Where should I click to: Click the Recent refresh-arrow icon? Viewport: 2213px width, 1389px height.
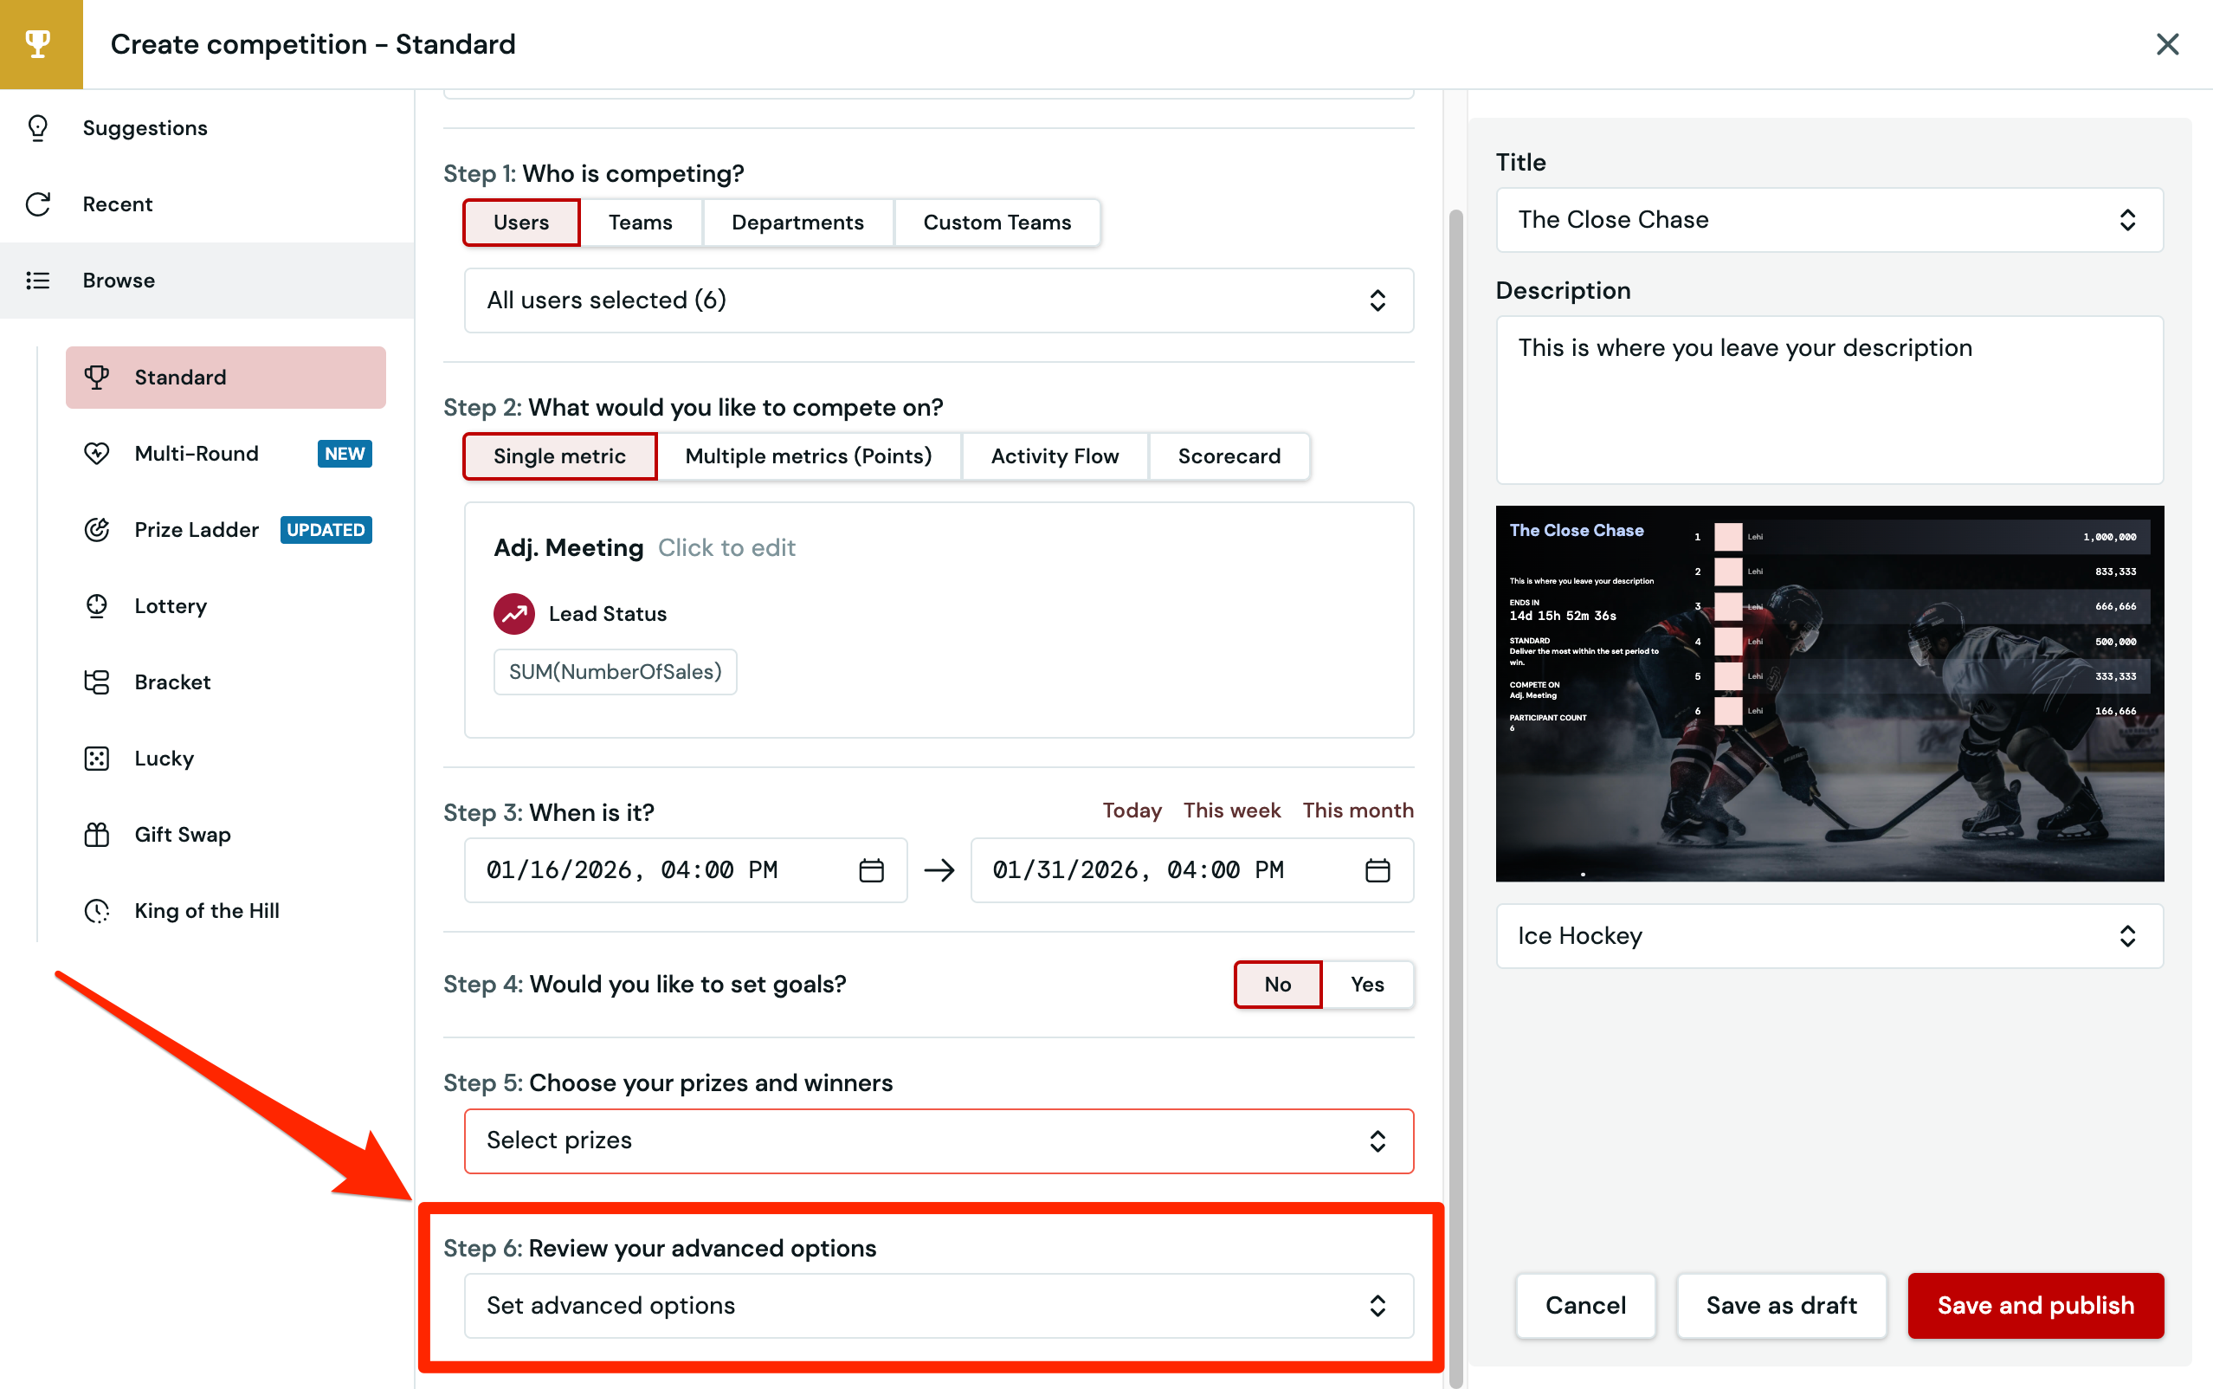click(x=37, y=204)
